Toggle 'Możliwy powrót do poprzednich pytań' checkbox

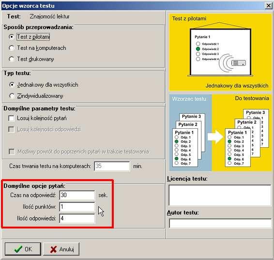[12, 152]
